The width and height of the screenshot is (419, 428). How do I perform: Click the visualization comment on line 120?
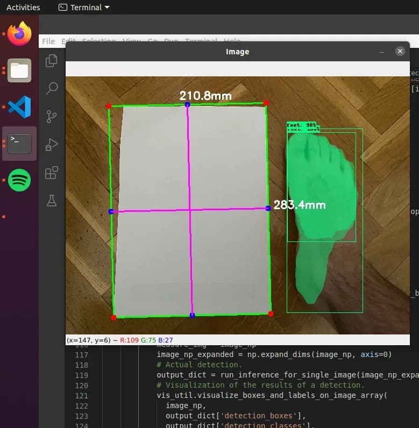260,385
